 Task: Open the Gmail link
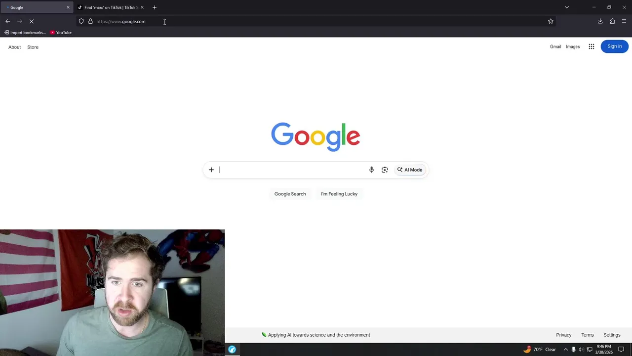tap(555, 46)
